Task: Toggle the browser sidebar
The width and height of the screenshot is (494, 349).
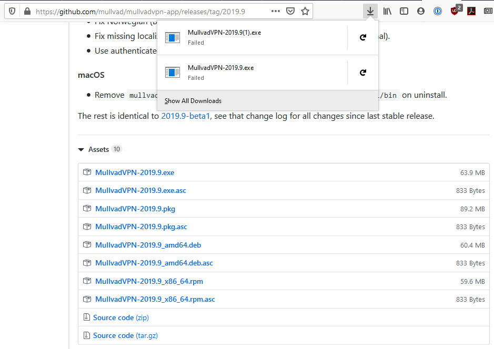Action: point(404,11)
